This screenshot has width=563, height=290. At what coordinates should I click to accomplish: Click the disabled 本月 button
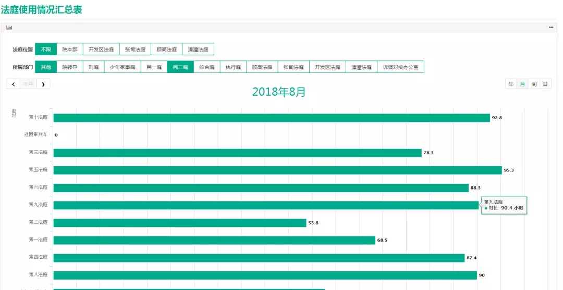pos(28,84)
